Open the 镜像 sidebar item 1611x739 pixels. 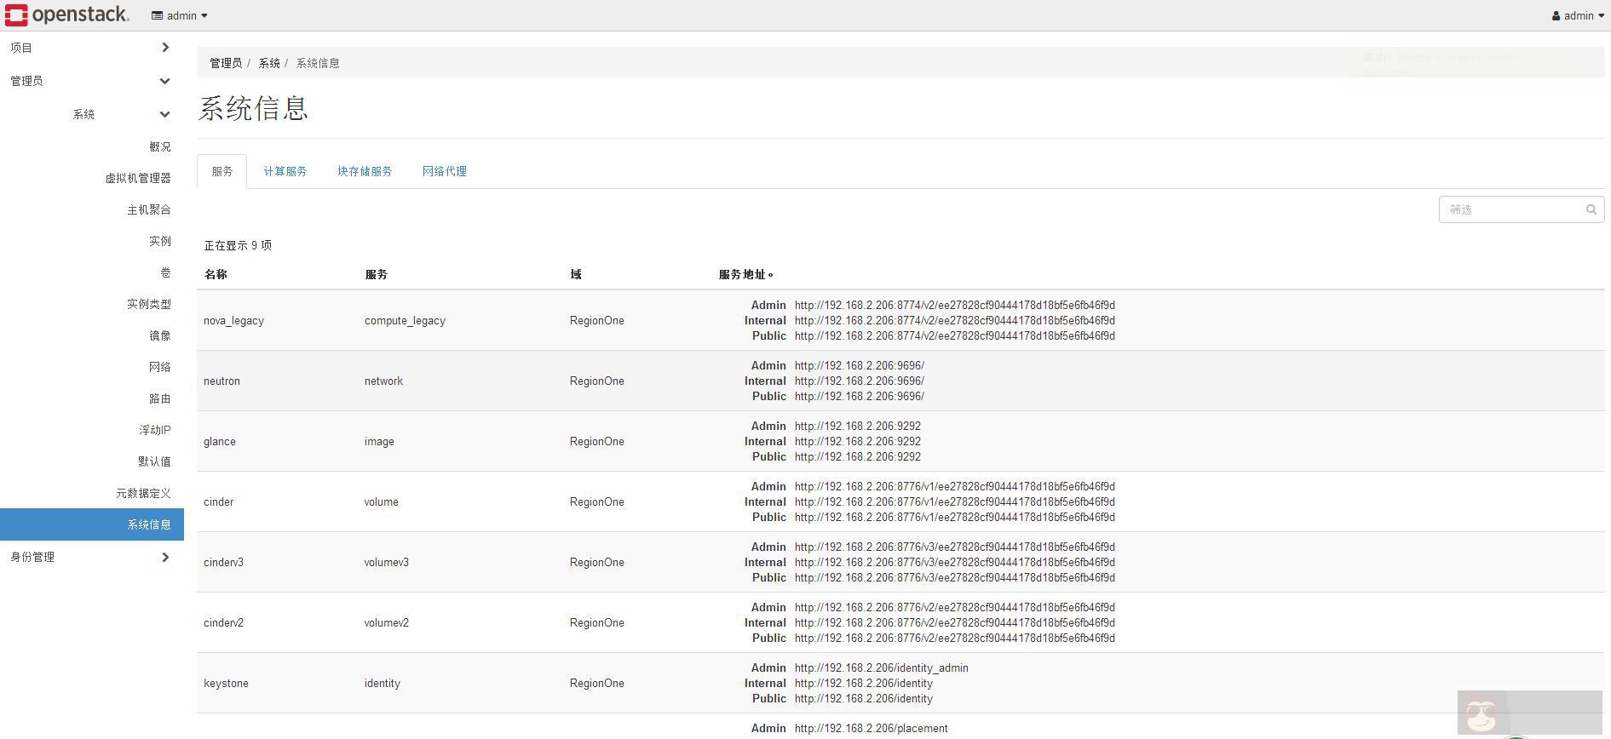point(160,335)
